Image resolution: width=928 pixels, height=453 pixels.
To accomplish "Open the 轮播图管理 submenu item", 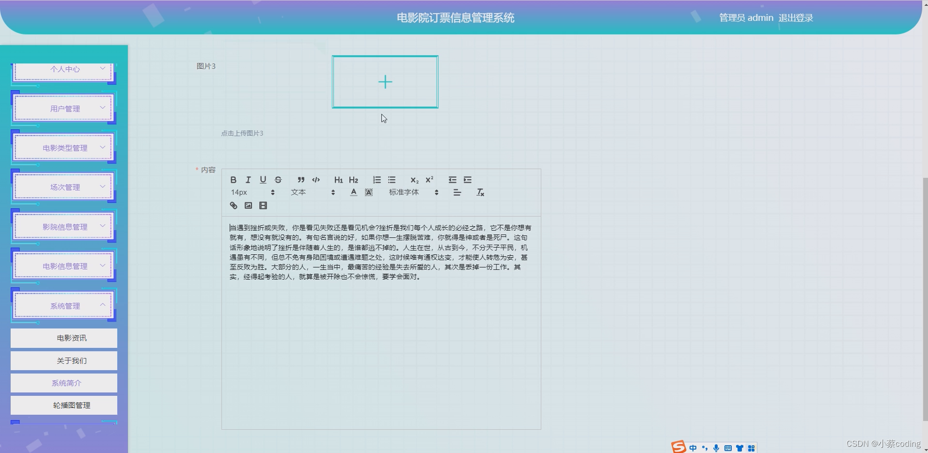I will click(64, 405).
